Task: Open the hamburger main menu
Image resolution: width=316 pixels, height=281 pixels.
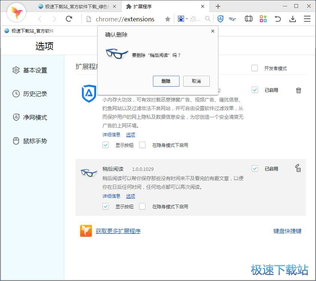Action: click(307, 19)
